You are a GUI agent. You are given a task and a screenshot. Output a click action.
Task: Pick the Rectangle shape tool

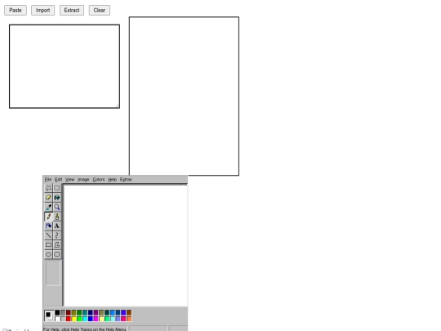click(48, 245)
